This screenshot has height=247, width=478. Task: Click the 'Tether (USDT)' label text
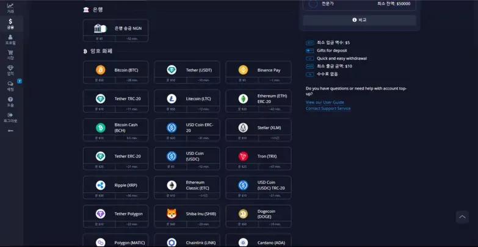[x=199, y=70]
